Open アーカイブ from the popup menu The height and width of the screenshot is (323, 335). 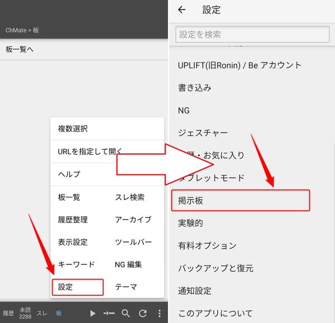[133, 220]
